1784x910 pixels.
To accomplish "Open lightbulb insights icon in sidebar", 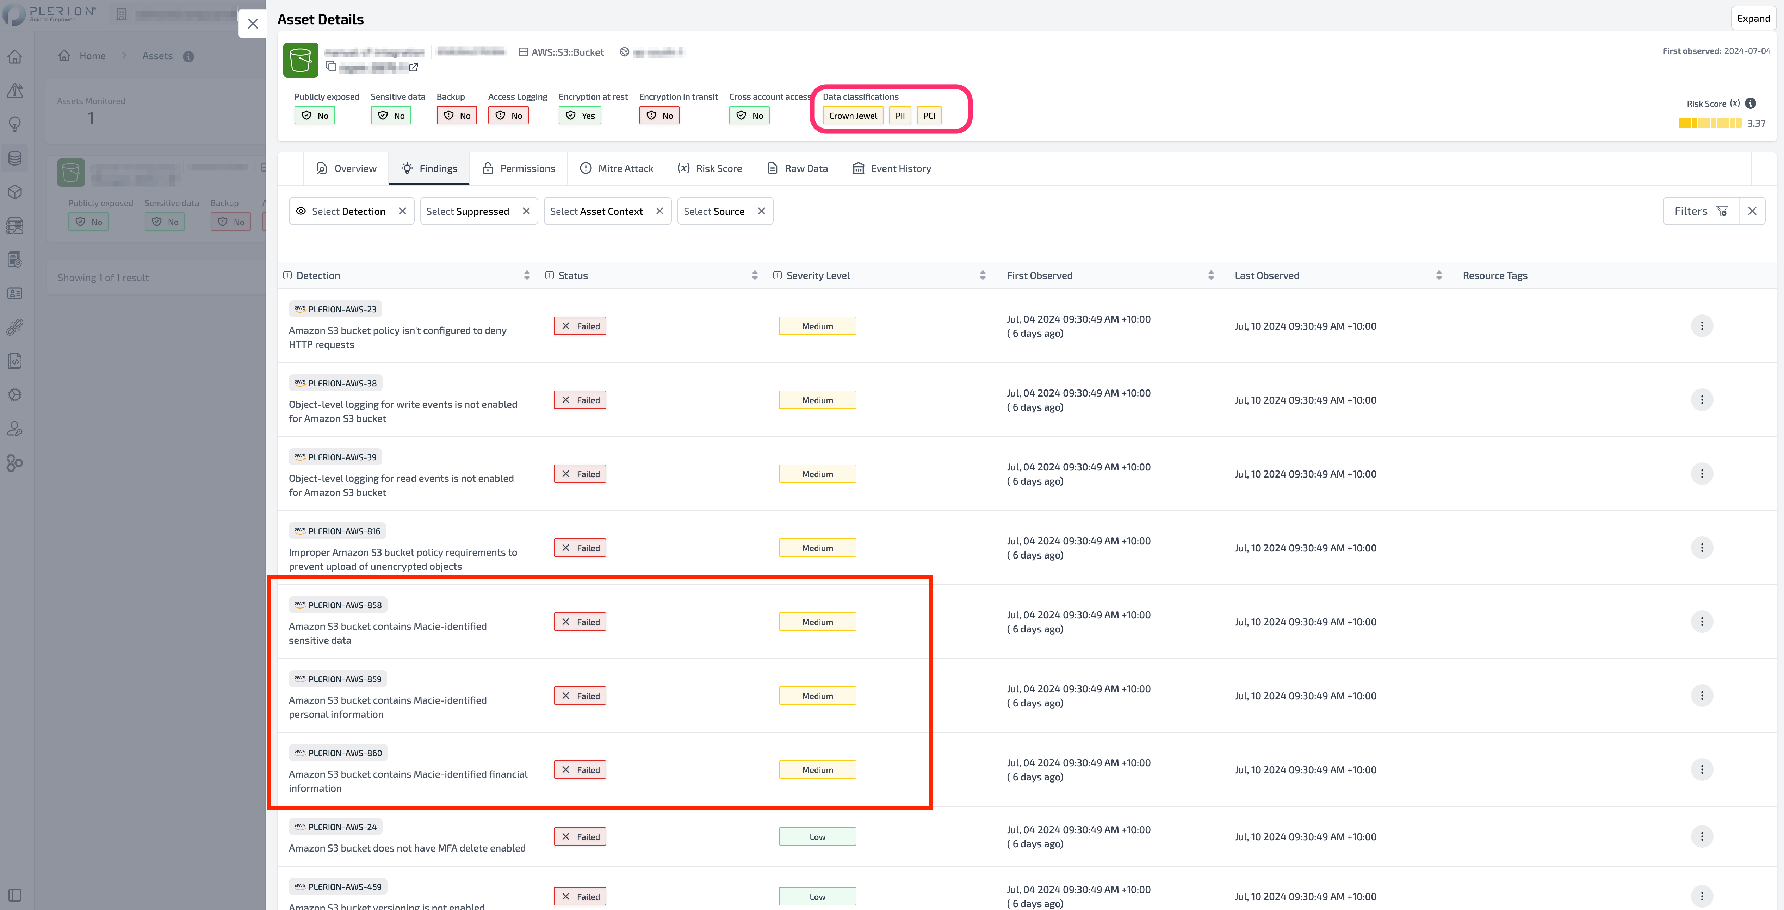I will coord(14,125).
